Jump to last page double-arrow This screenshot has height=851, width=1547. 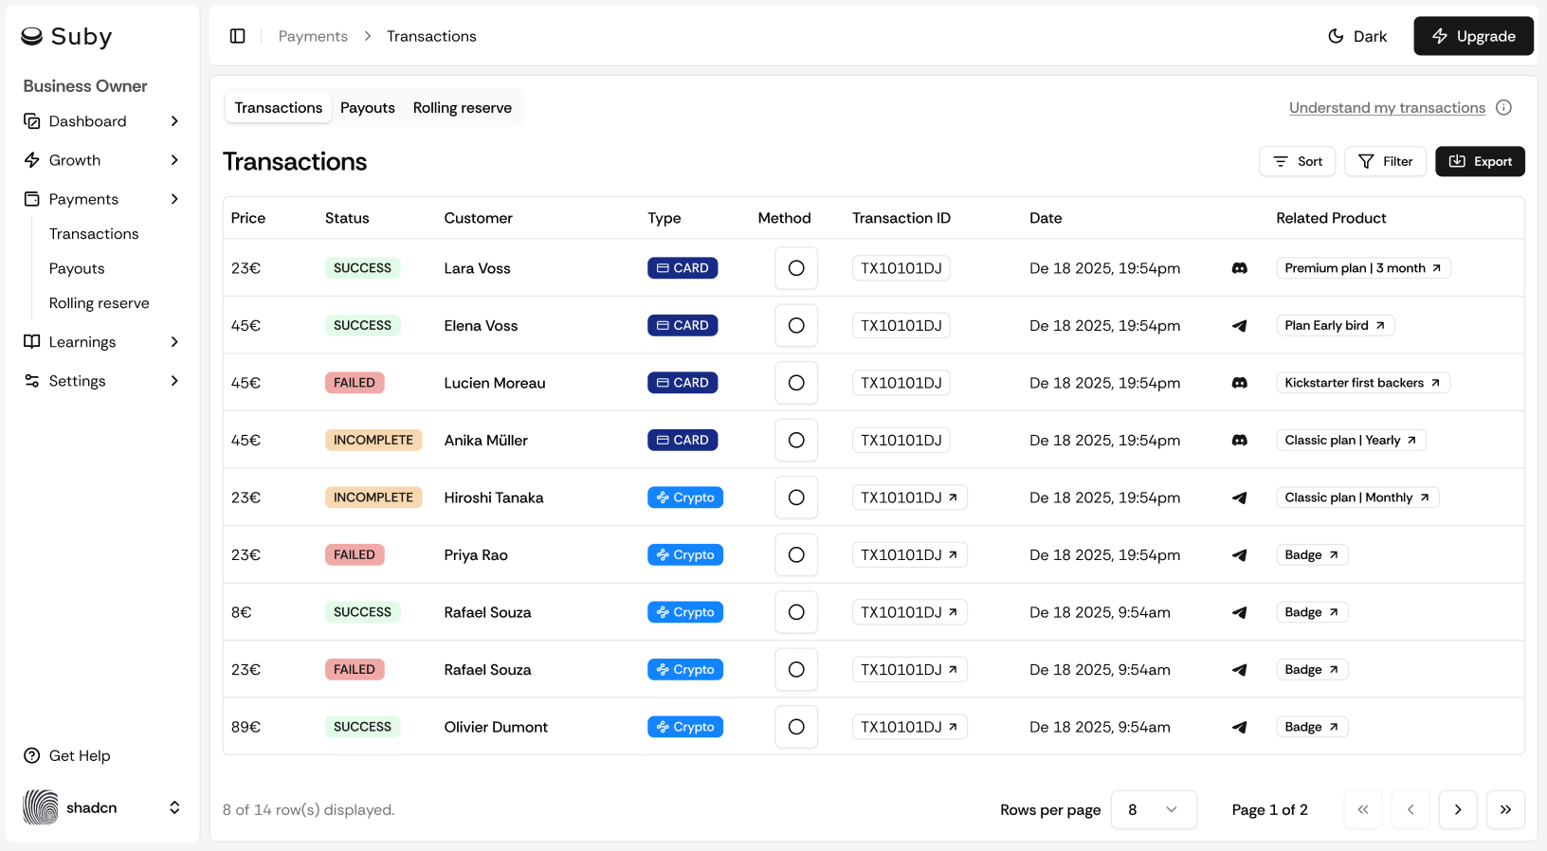(1505, 809)
